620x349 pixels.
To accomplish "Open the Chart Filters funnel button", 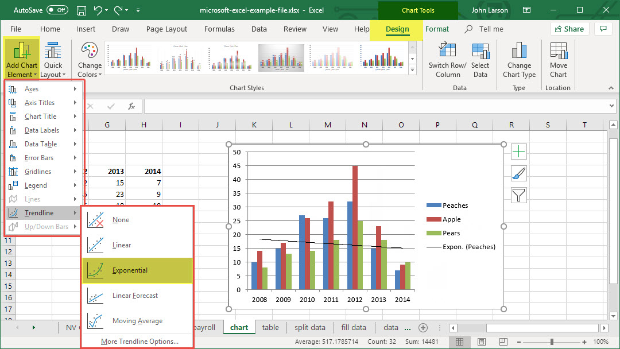I will pos(519,196).
